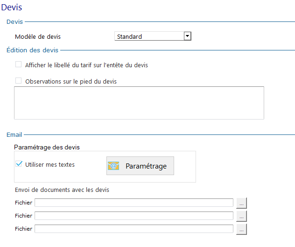Uncheck Utiliser mes textes option
The height and width of the screenshot is (247, 295).
click(19, 164)
